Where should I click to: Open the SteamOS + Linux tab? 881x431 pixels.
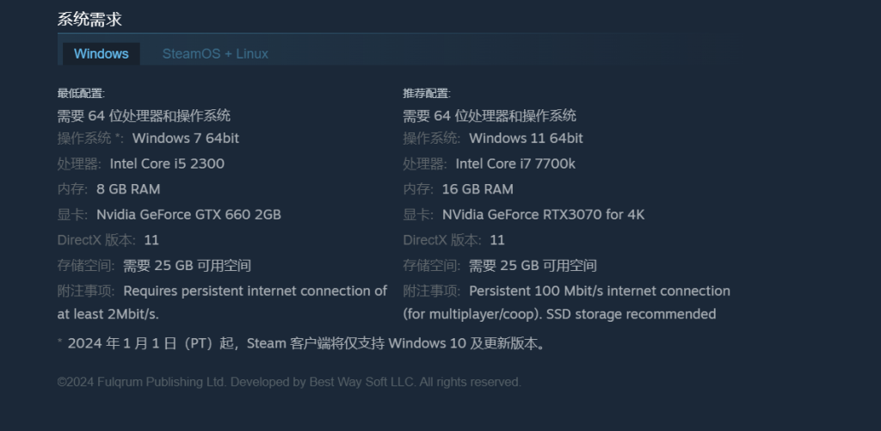tap(215, 54)
